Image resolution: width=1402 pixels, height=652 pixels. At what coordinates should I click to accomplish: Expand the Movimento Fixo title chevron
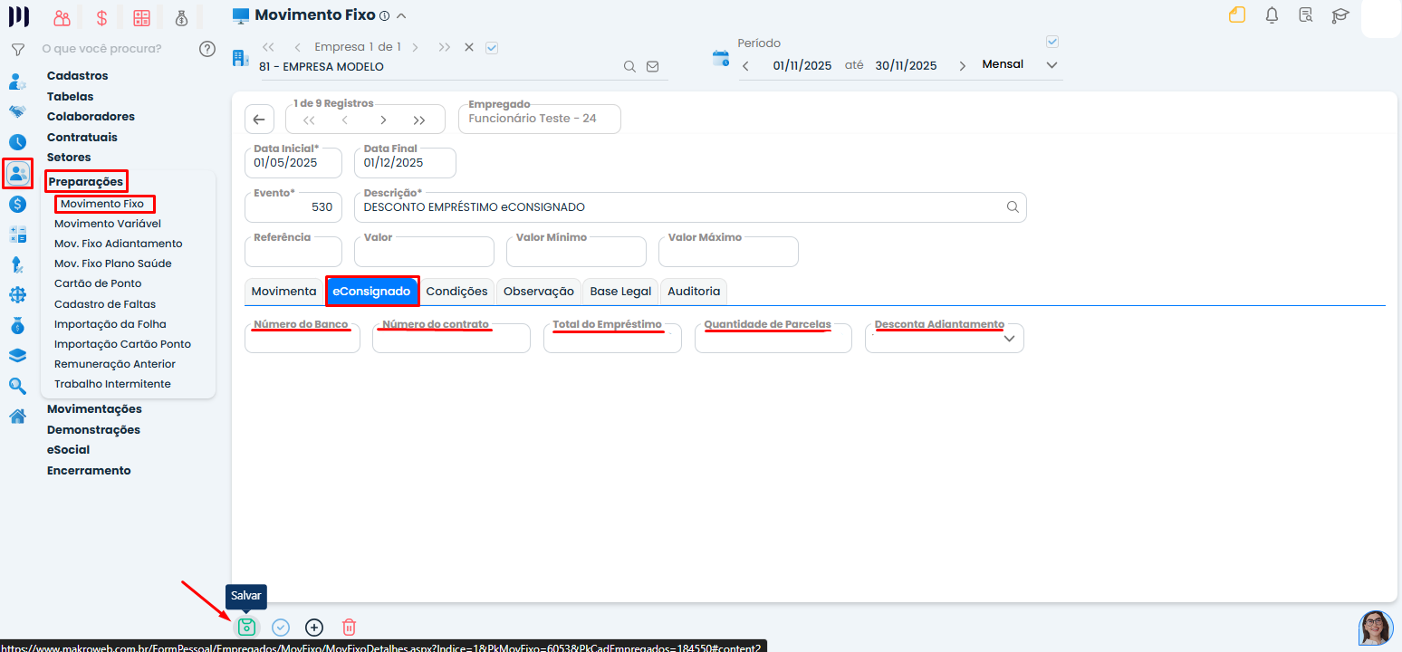[401, 15]
